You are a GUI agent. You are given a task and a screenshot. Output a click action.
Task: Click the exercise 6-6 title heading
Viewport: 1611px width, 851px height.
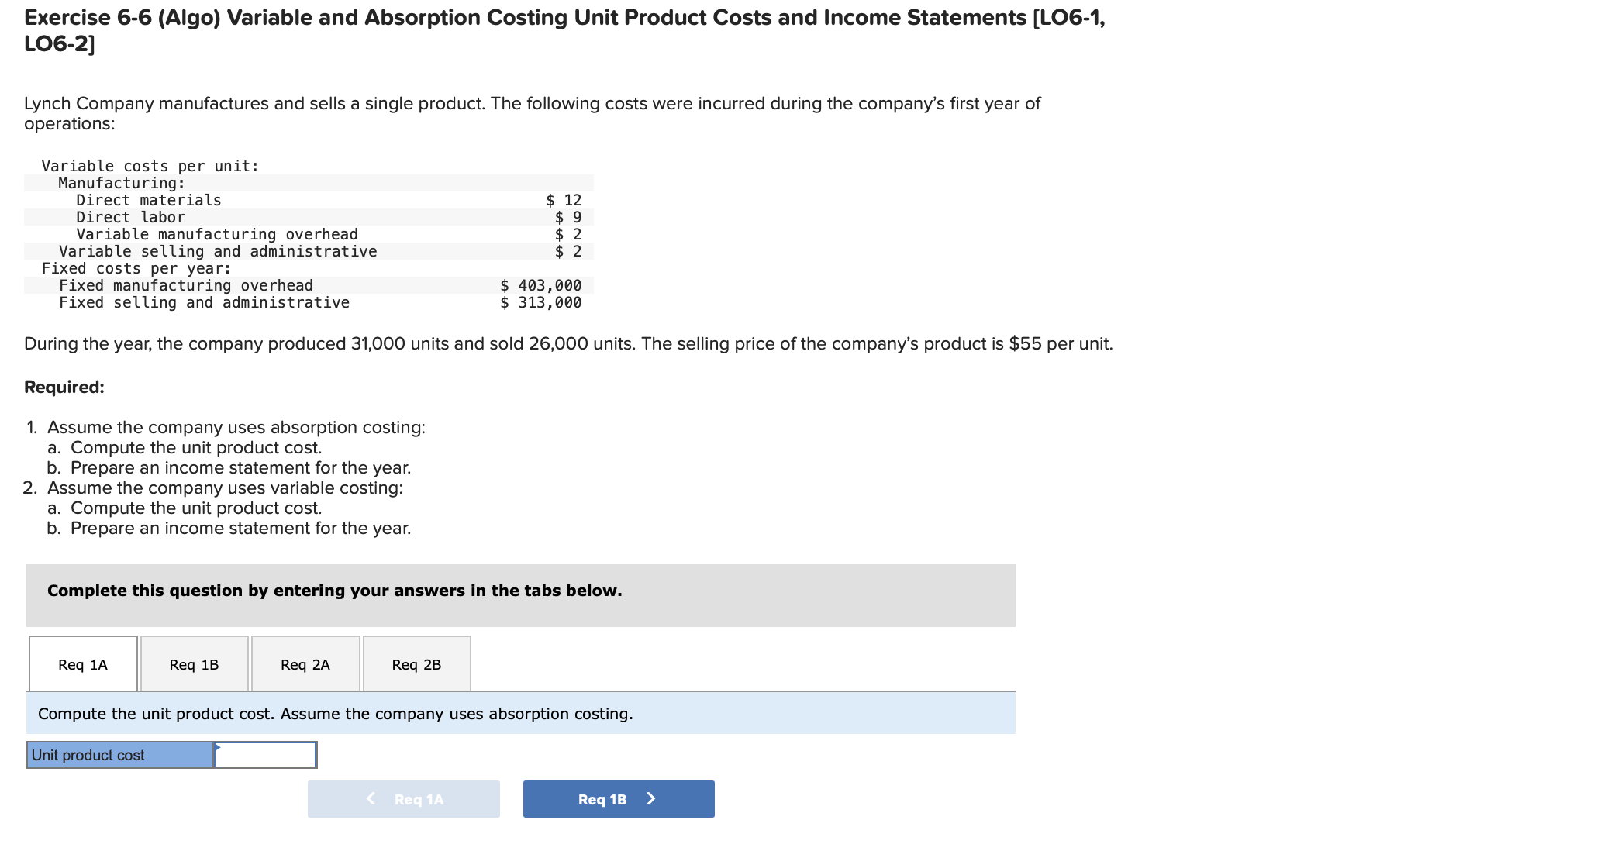[x=564, y=17]
